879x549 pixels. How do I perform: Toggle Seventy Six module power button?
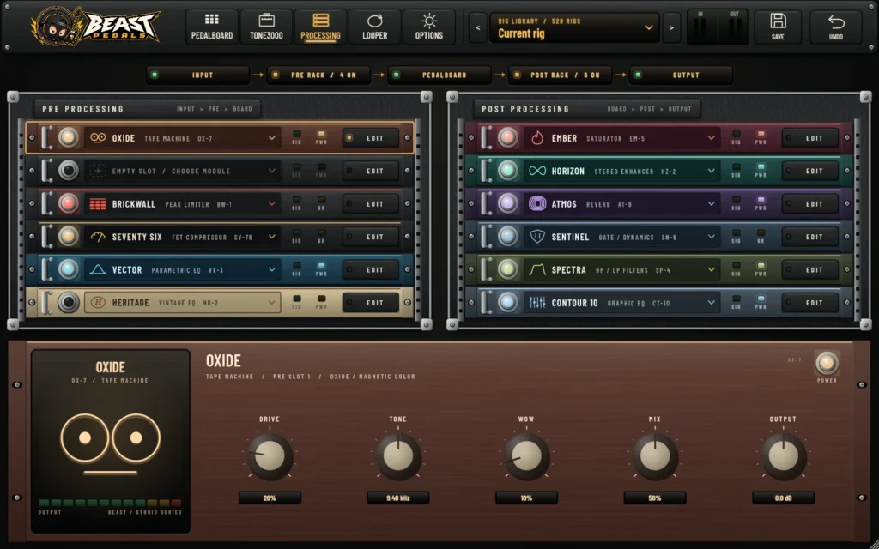[x=69, y=237]
